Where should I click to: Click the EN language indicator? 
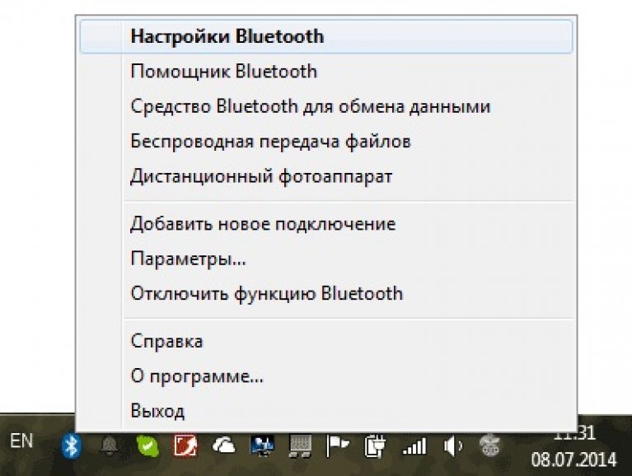tap(21, 441)
